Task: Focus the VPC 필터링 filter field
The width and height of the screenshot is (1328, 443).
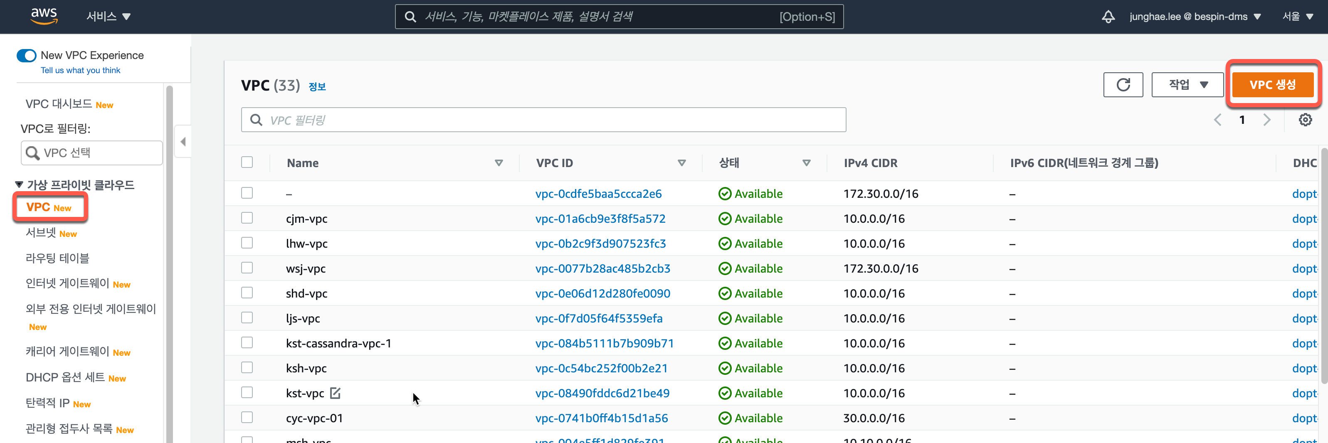Action: 543,120
